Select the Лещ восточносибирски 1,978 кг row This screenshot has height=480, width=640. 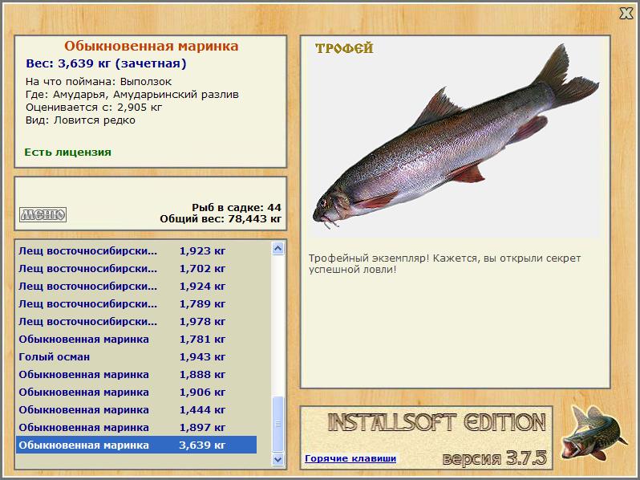(136, 322)
